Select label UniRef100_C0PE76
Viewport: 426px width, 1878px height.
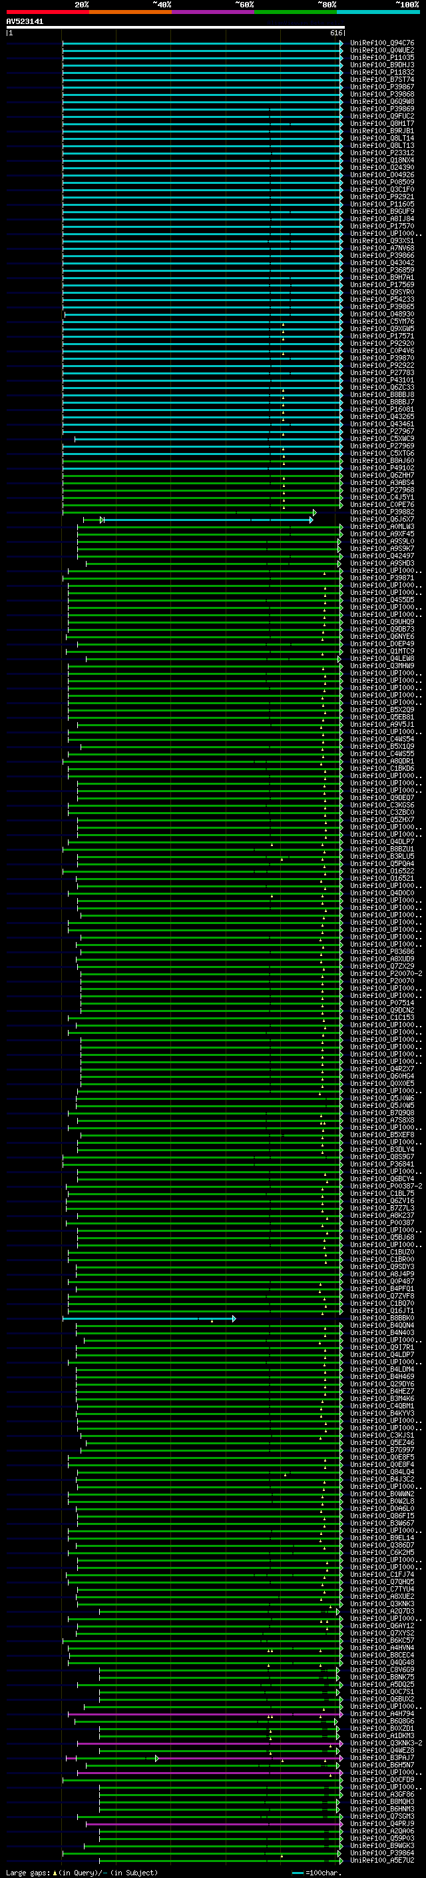click(x=382, y=505)
